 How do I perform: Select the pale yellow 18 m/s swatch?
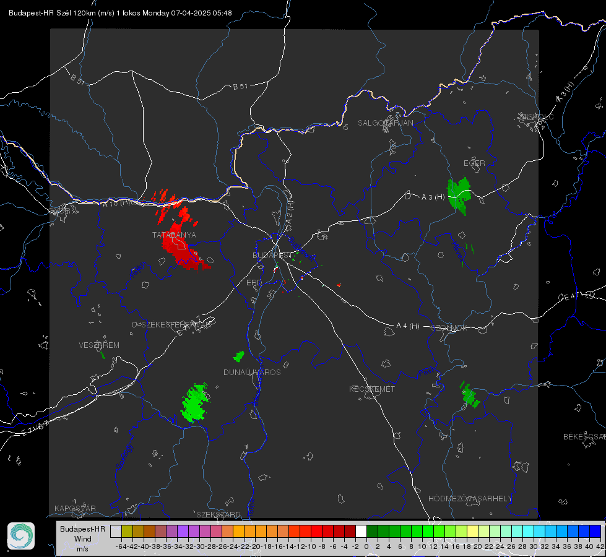tap(473, 531)
